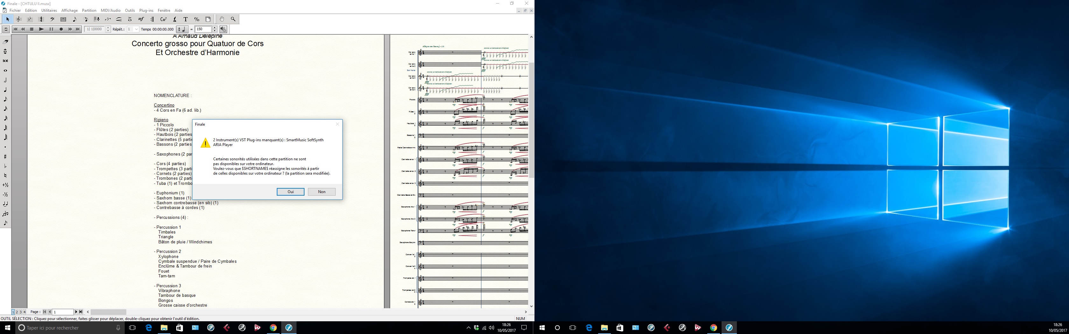Select the Expression tool with mf icon
The height and width of the screenshot is (334, 1069).
(x=141, y=19)
